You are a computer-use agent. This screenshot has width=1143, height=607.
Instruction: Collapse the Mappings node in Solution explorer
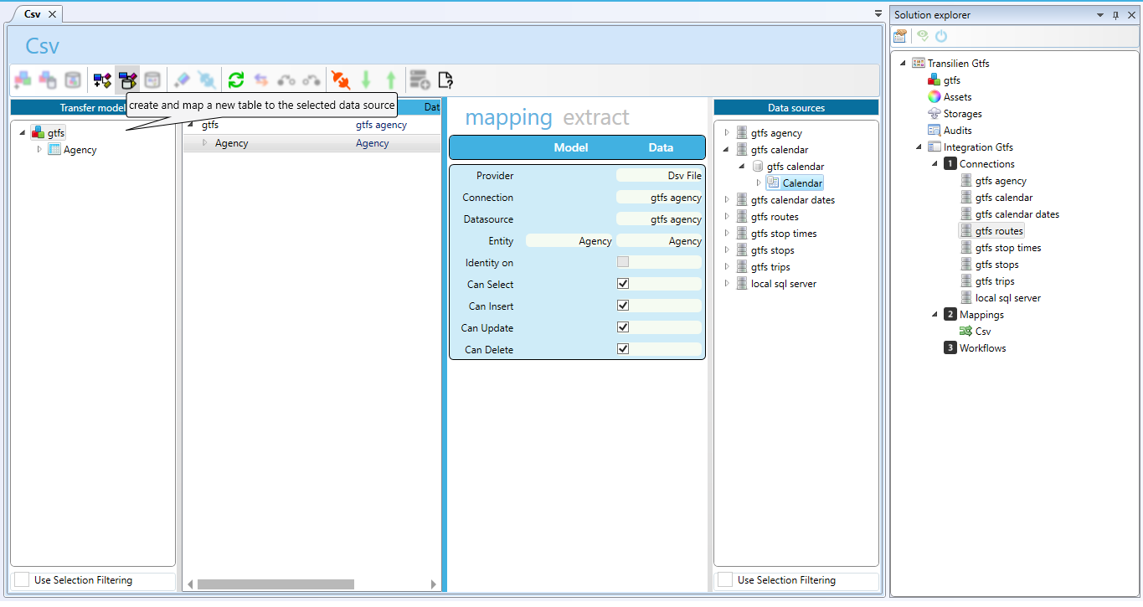935,315
